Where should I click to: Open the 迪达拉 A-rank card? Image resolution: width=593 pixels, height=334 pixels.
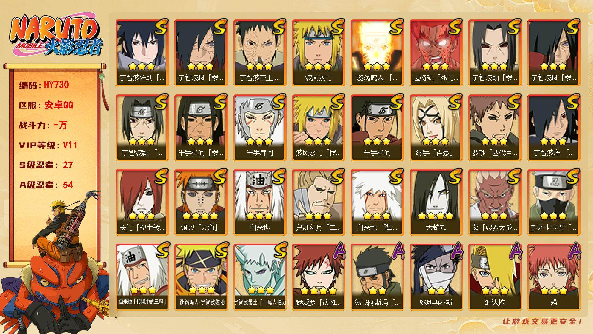point(495,277)
